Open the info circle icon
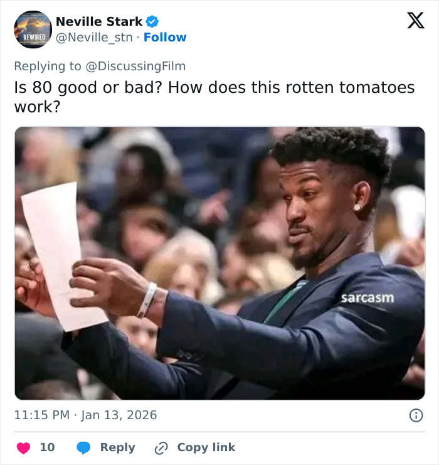 416,415
